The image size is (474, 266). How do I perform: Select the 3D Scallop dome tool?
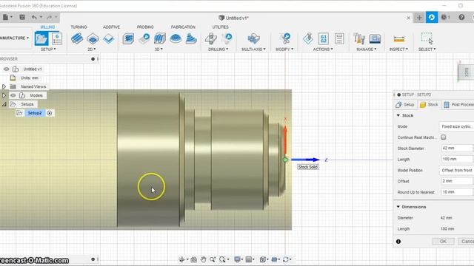tap(176, 38)
